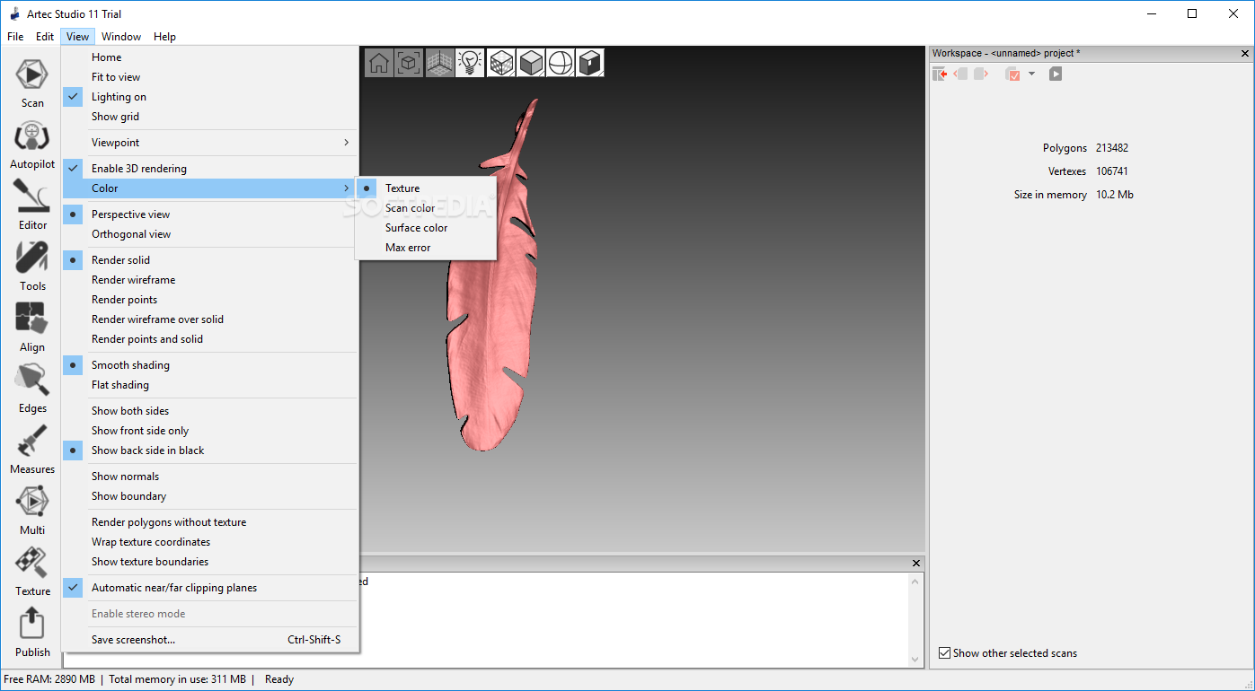Click Save screenshot... menu entry
The width and height of the screenshot is (1255, 691).
point(210,640)
